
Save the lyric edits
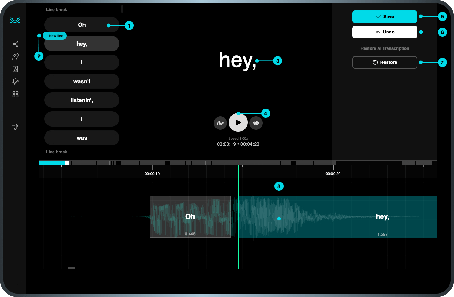pyautogui.click(x=385, y=16)
